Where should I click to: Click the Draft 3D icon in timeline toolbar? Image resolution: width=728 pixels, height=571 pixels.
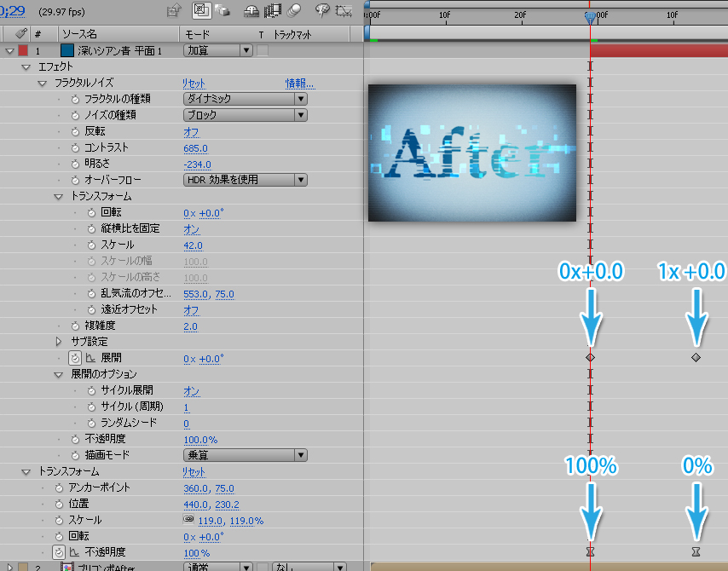(222, 11)
